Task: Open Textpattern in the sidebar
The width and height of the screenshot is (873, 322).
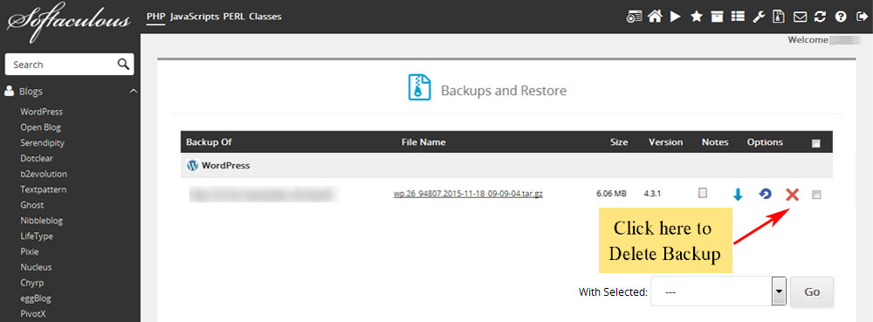Action: point(44,189)
